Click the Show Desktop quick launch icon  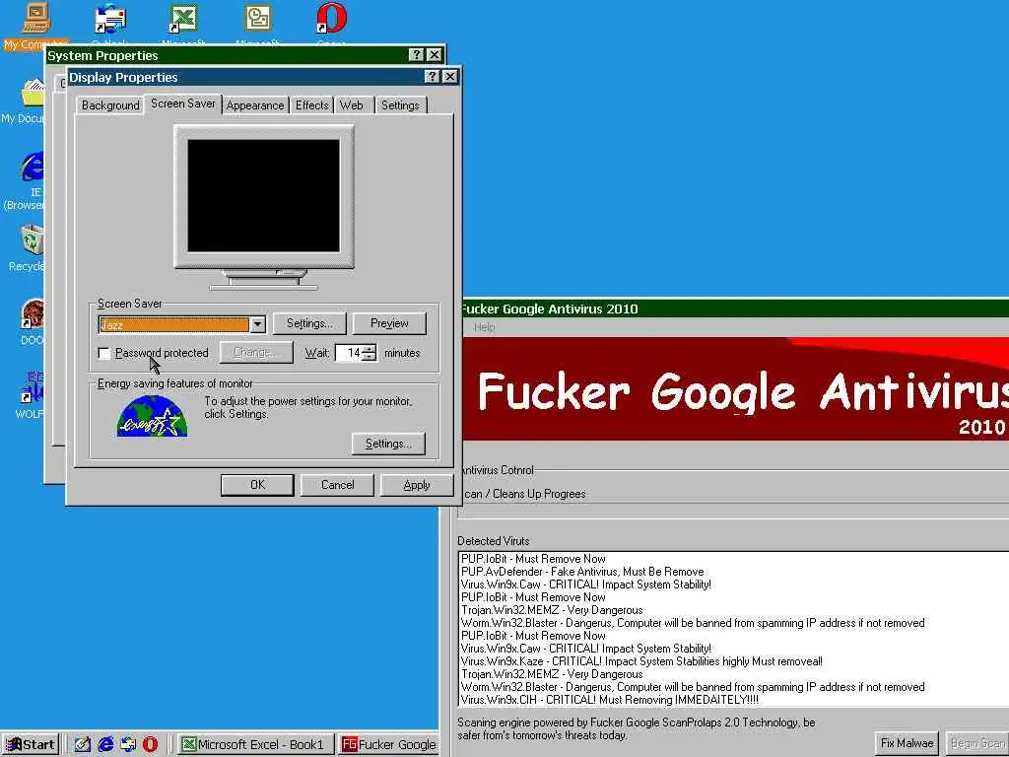[x=82, y=744]
